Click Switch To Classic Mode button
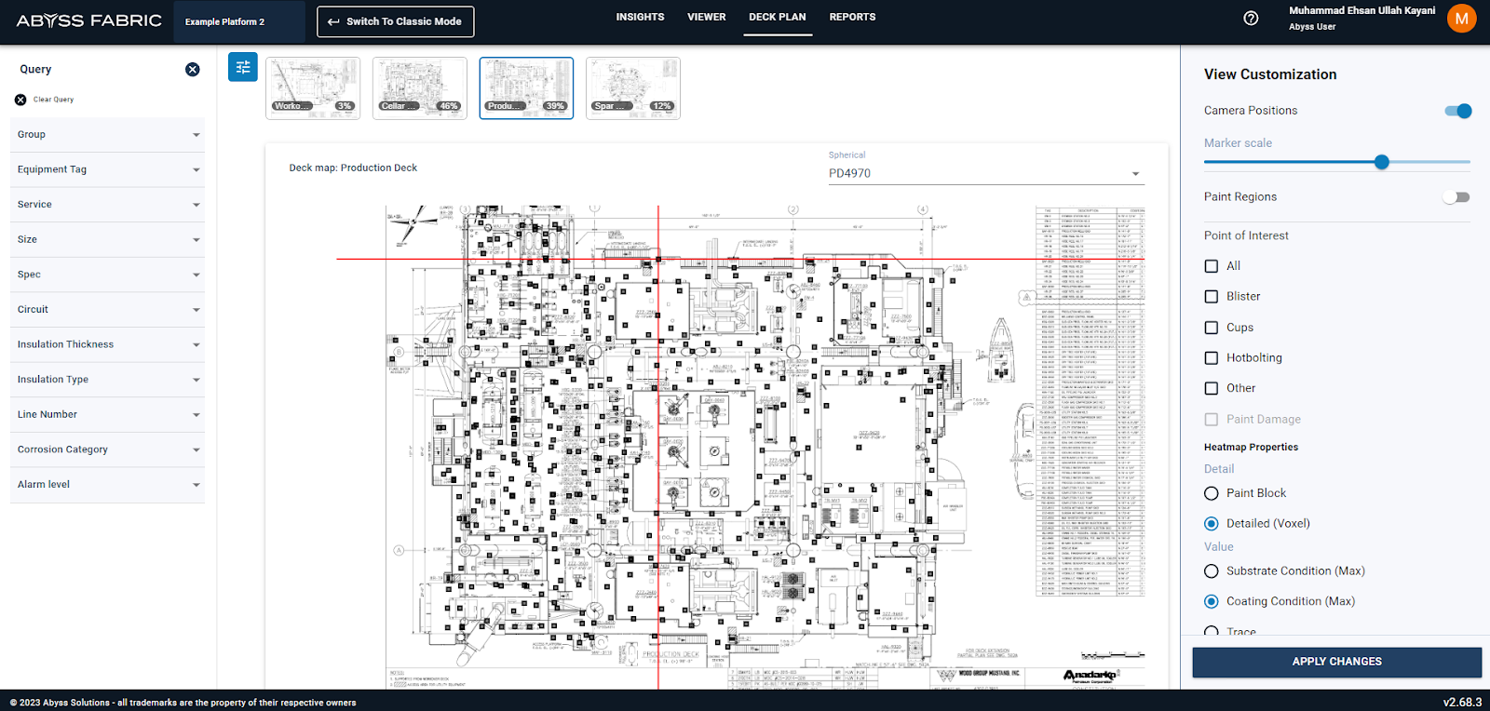Viewport: 1490px width, 711px height. [x=395, y=21]
